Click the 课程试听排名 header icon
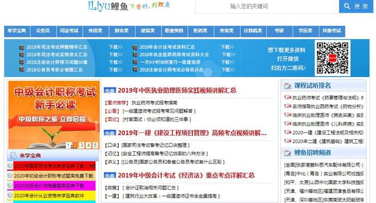The width and height of the screenshot is (376, 203). click(287, 86)
